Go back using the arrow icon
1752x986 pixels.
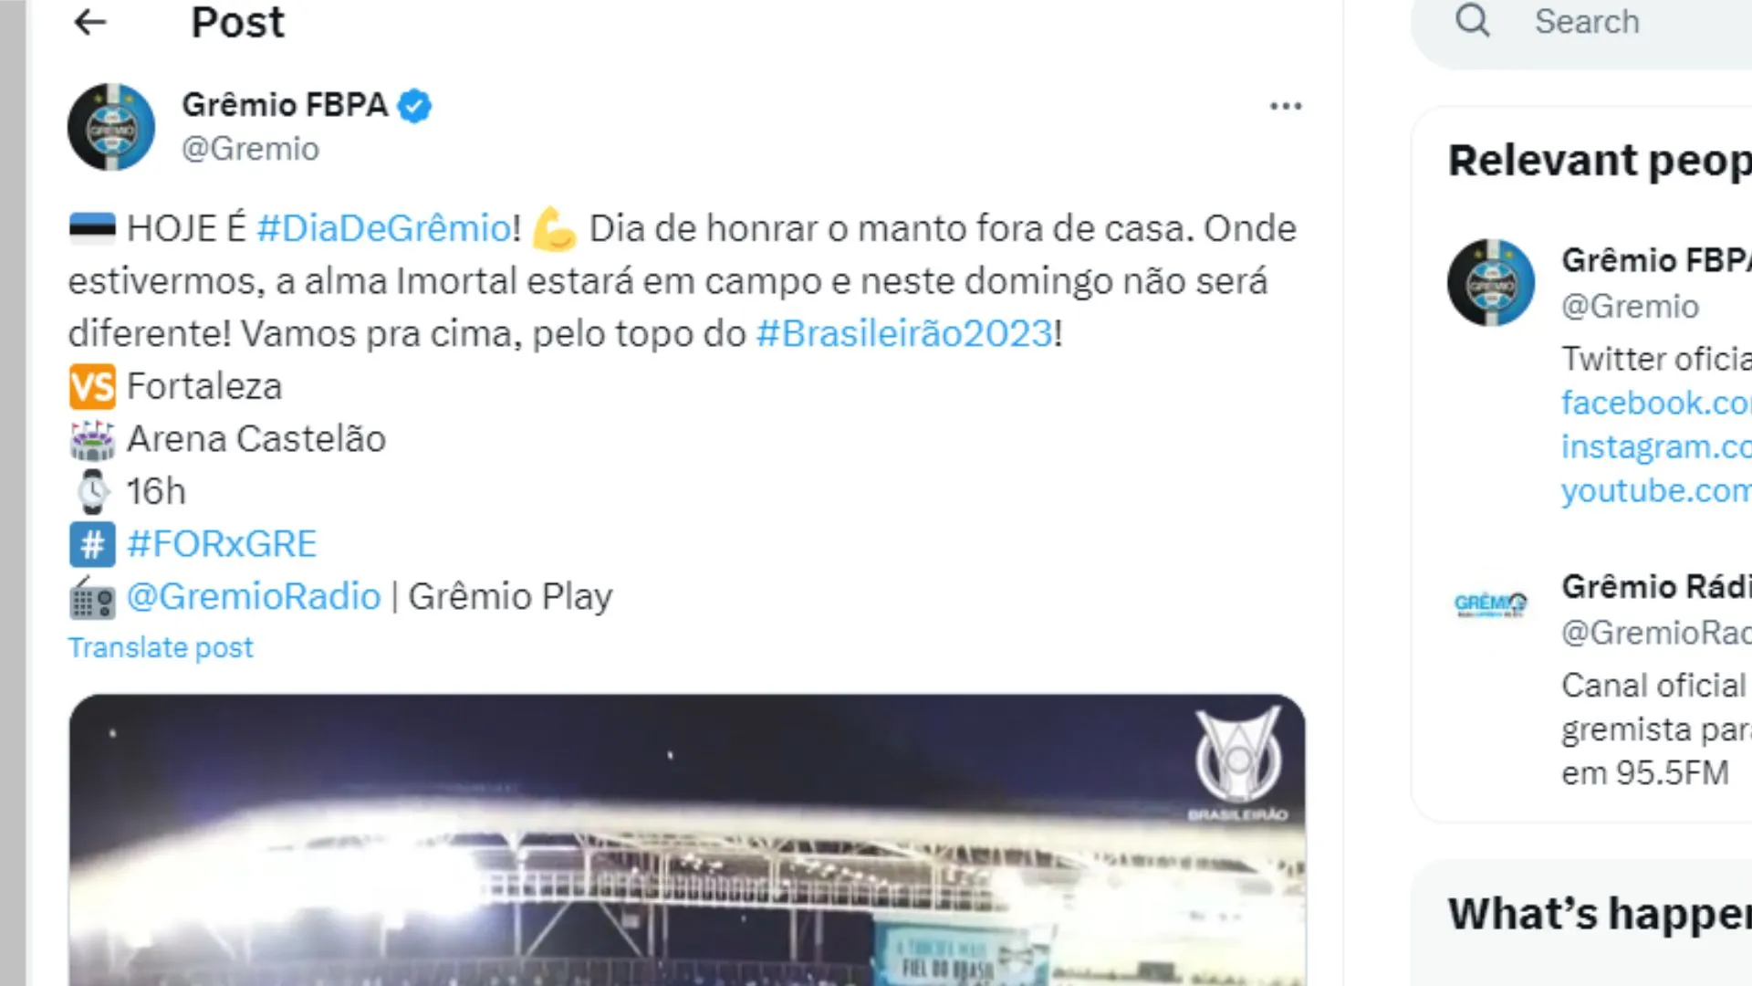point(90,22)
